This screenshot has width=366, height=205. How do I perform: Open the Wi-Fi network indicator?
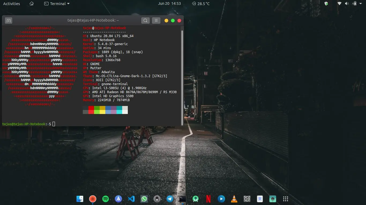coord(339,4)
